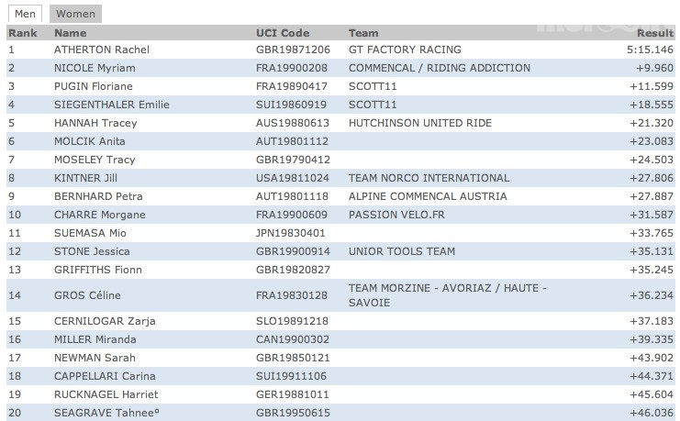Click the UCI Code column header
The image size is (680, 421).
click(281, 33)
